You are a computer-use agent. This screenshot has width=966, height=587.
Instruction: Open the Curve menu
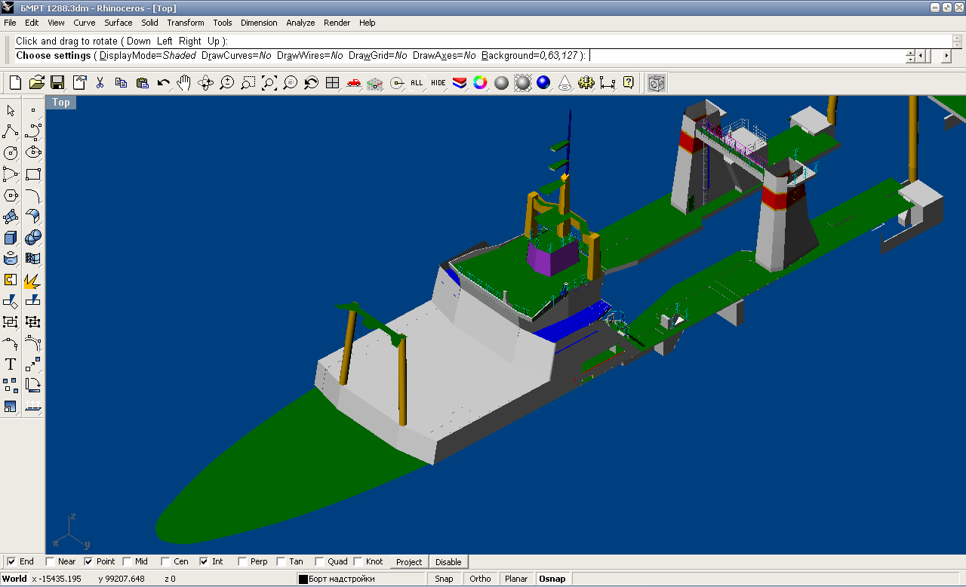[x=85, y=23]
